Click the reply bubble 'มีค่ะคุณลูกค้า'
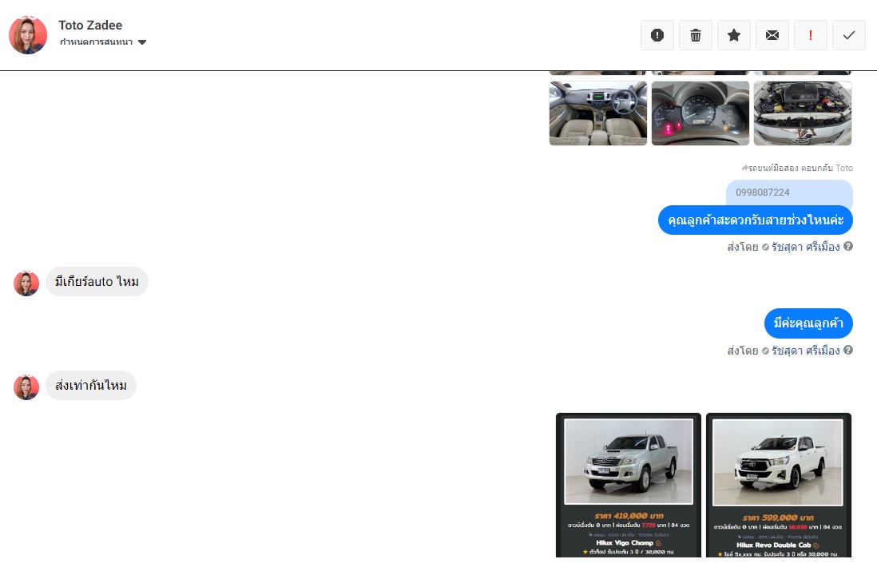Viewport: 877px width, 567px height. click(808, 323)
